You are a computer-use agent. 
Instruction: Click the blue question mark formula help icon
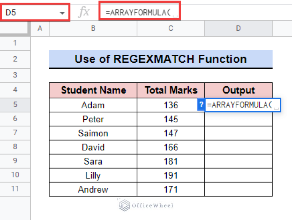click(x=201, y=104)
